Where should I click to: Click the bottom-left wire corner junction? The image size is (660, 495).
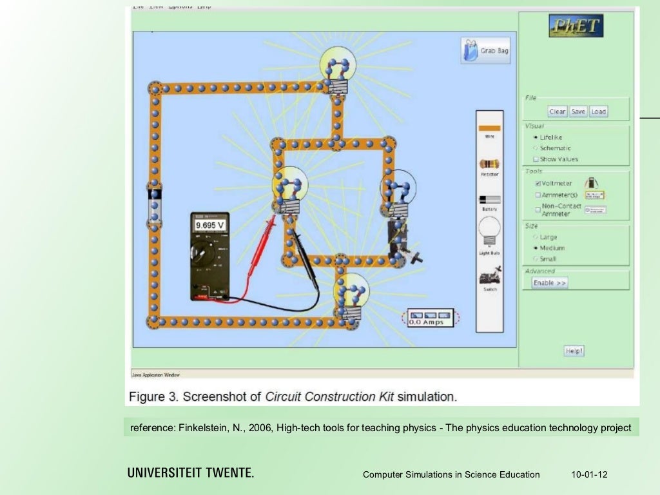pos(153,322)
